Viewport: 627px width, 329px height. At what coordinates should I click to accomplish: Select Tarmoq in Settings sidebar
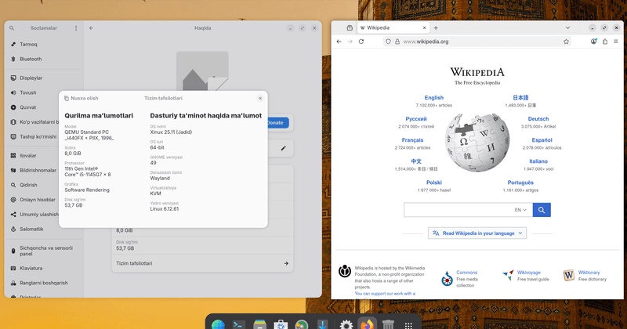(x=44, y=45)
